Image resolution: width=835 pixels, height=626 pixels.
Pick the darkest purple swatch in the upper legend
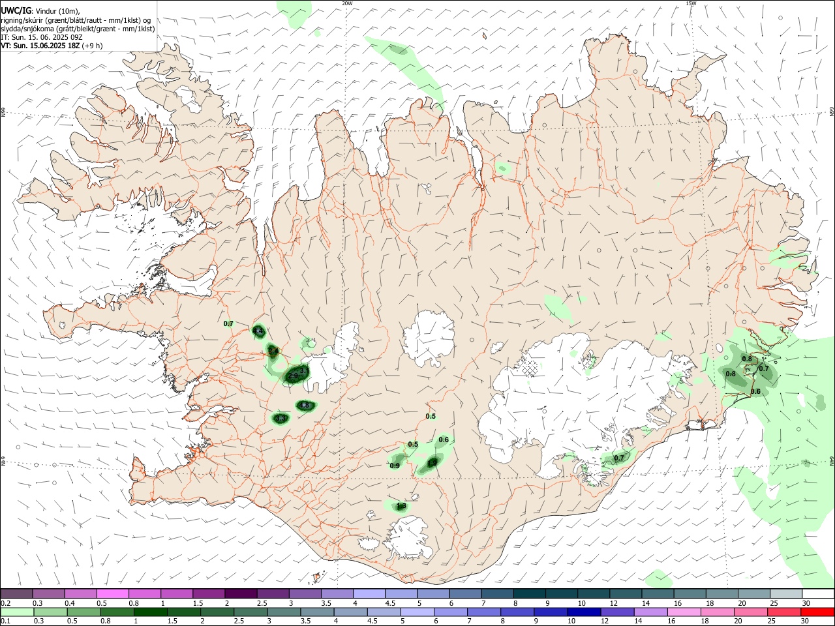240,594
